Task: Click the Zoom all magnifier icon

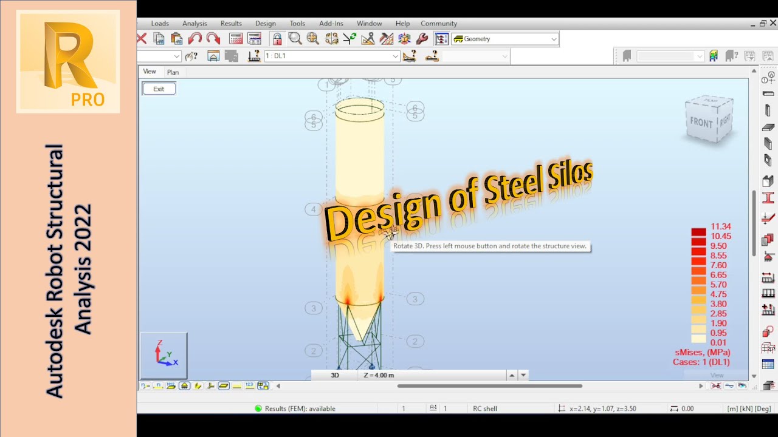Action: point(312,39)
